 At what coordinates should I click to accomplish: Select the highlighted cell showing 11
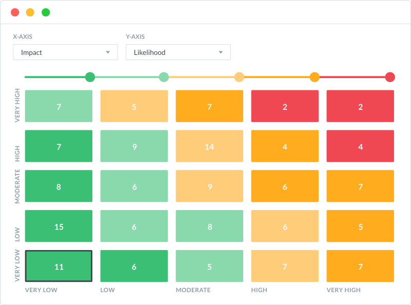58,266
